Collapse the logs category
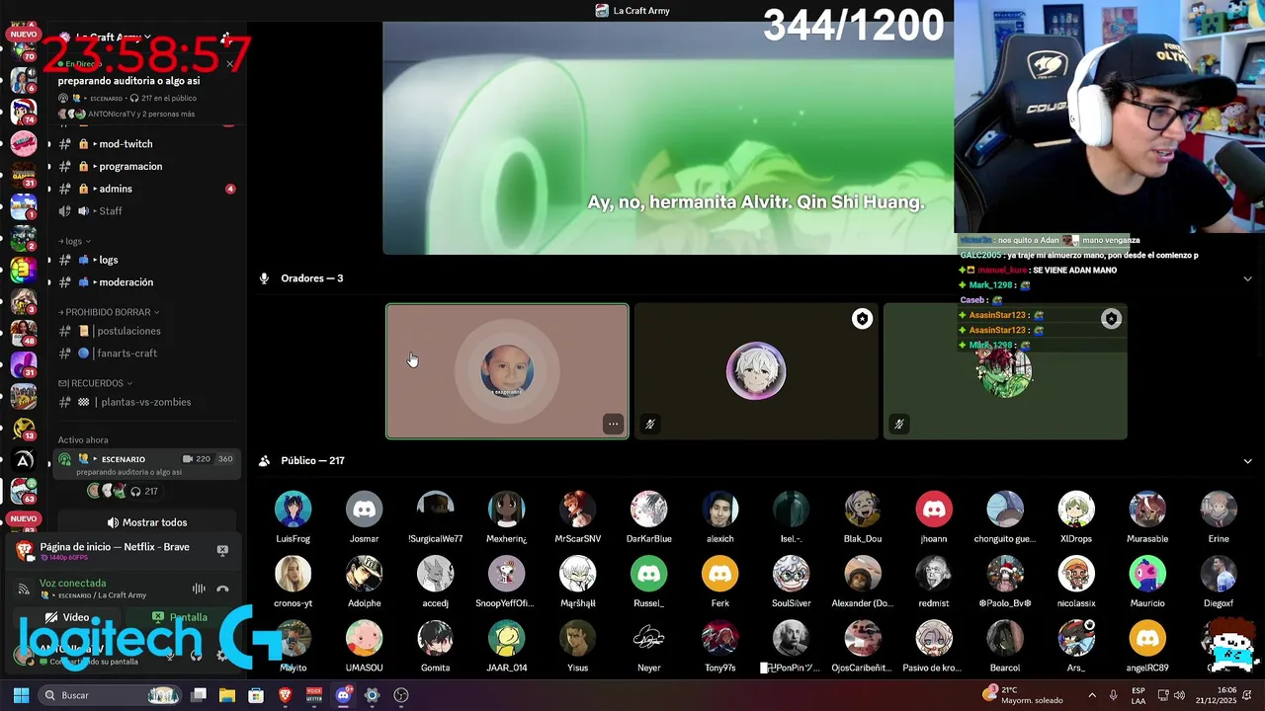The image size is (1265, 711). (75, 241)
